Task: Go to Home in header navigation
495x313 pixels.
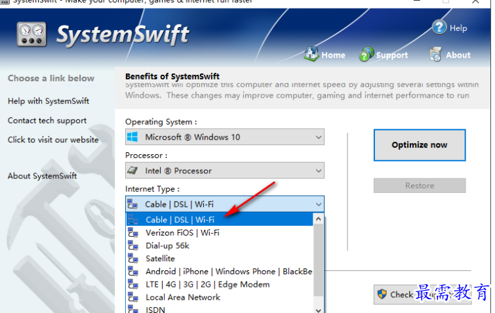Action: pyautogui.click(x=333, y=55)
